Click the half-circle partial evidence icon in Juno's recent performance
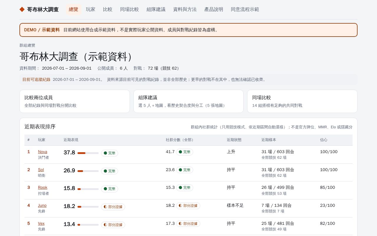Screen dimensions: 377x236 click(x=105, y=207)
